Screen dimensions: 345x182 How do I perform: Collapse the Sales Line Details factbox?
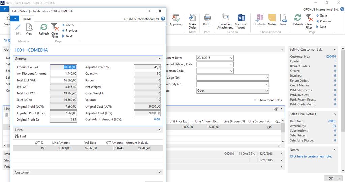[x=334, y=114]
